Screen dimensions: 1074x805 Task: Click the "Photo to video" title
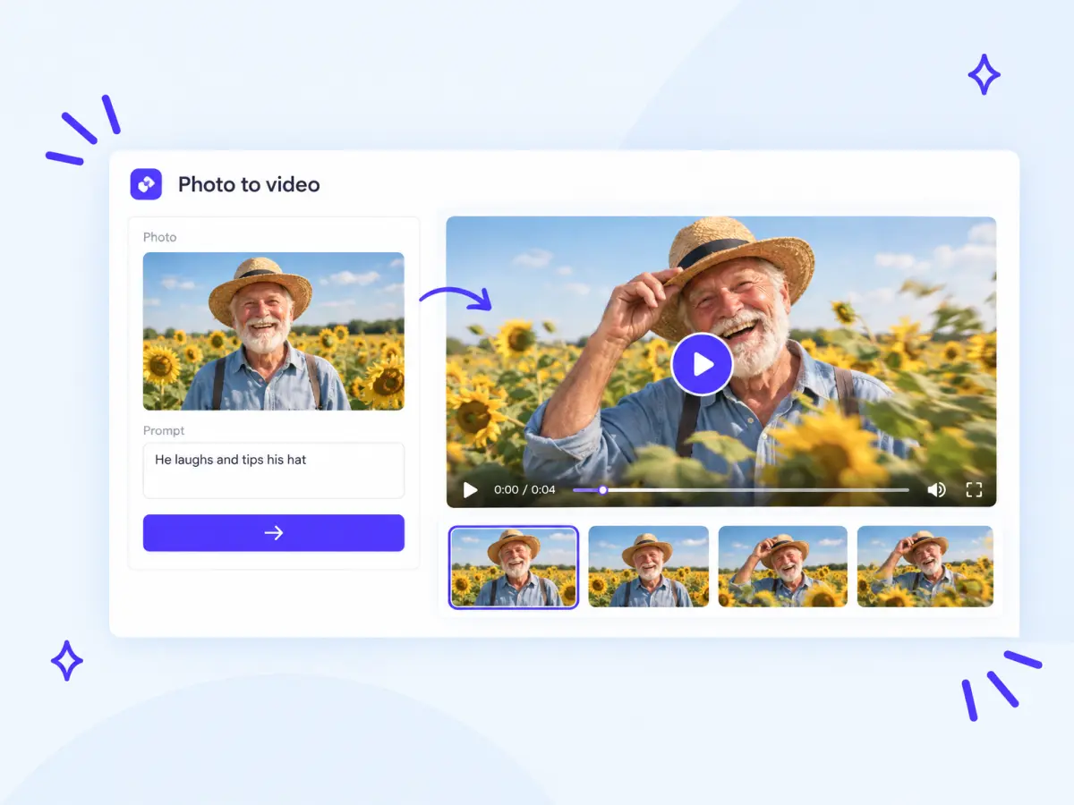click(249, 184)
